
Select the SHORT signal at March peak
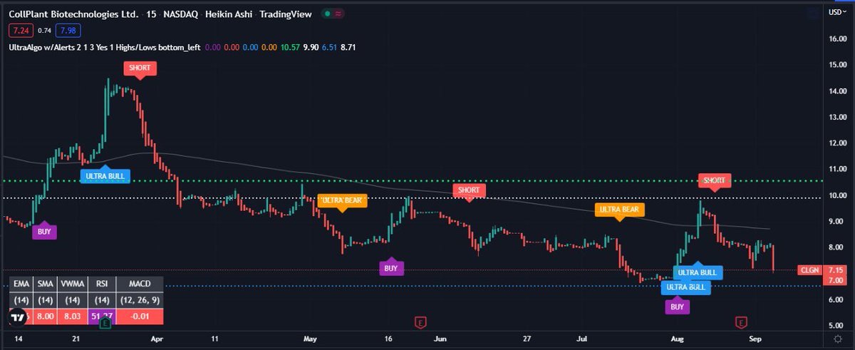point(139,68)
